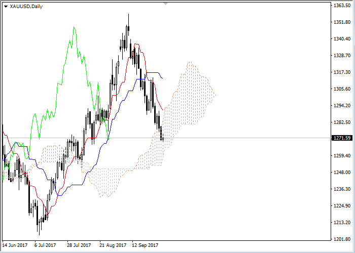Click price level 1340.40 on the scale
Image resolution: width=355 pixels, height=253 pixels.
pos(342,39)
